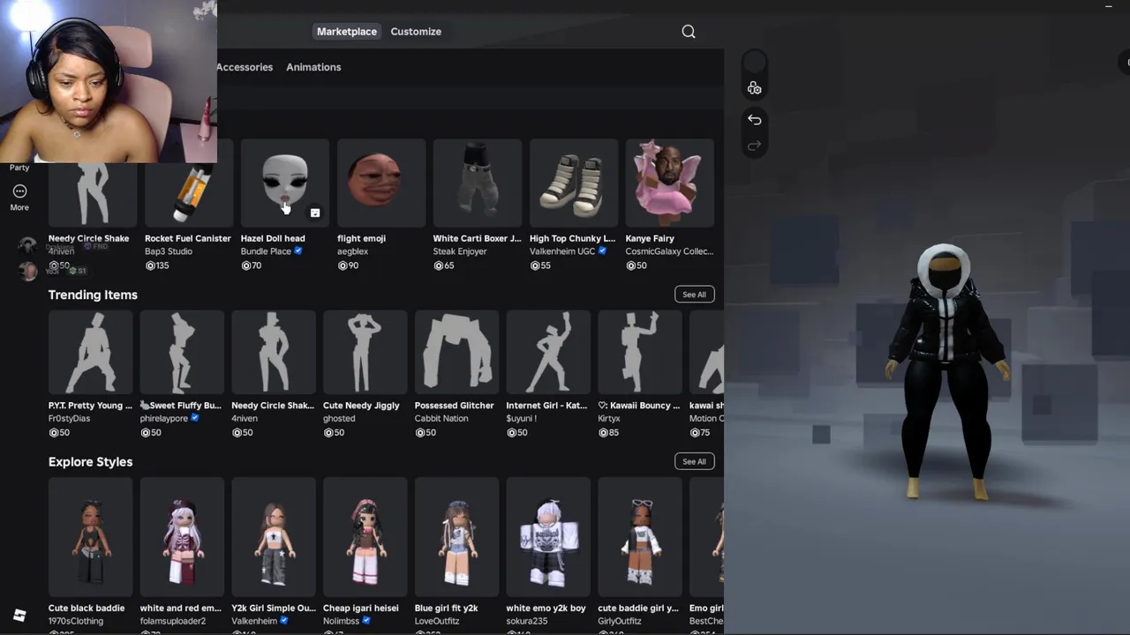Click creator name sokura235
The image size is (1130, 635).
click(x=527, y=621)
